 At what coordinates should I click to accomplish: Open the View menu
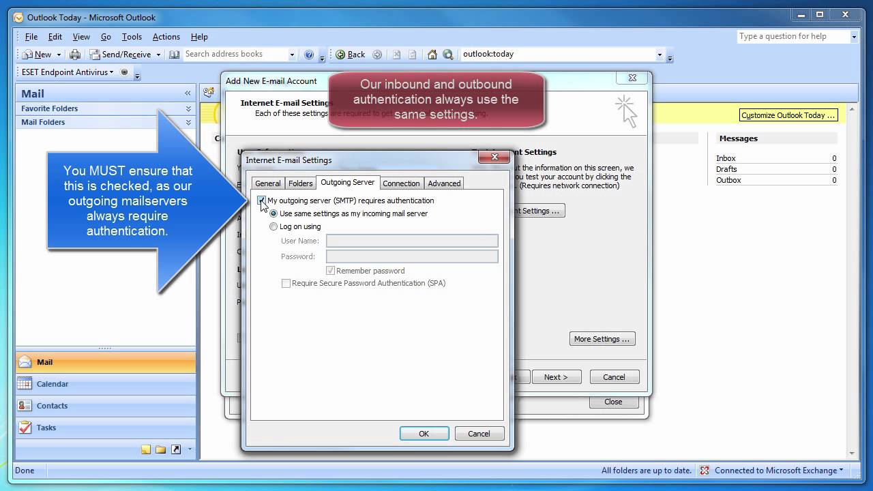(81, 37)
